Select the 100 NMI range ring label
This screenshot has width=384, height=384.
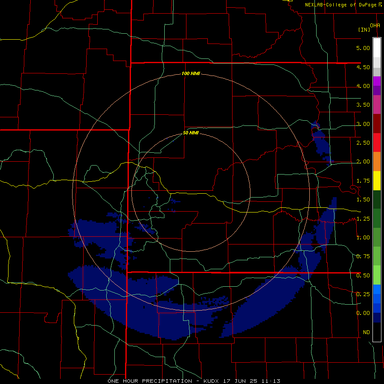pyautogui.click(x=191, y=73)
